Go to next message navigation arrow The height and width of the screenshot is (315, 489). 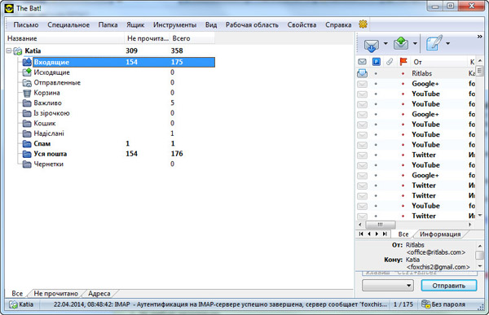point(377,234)
